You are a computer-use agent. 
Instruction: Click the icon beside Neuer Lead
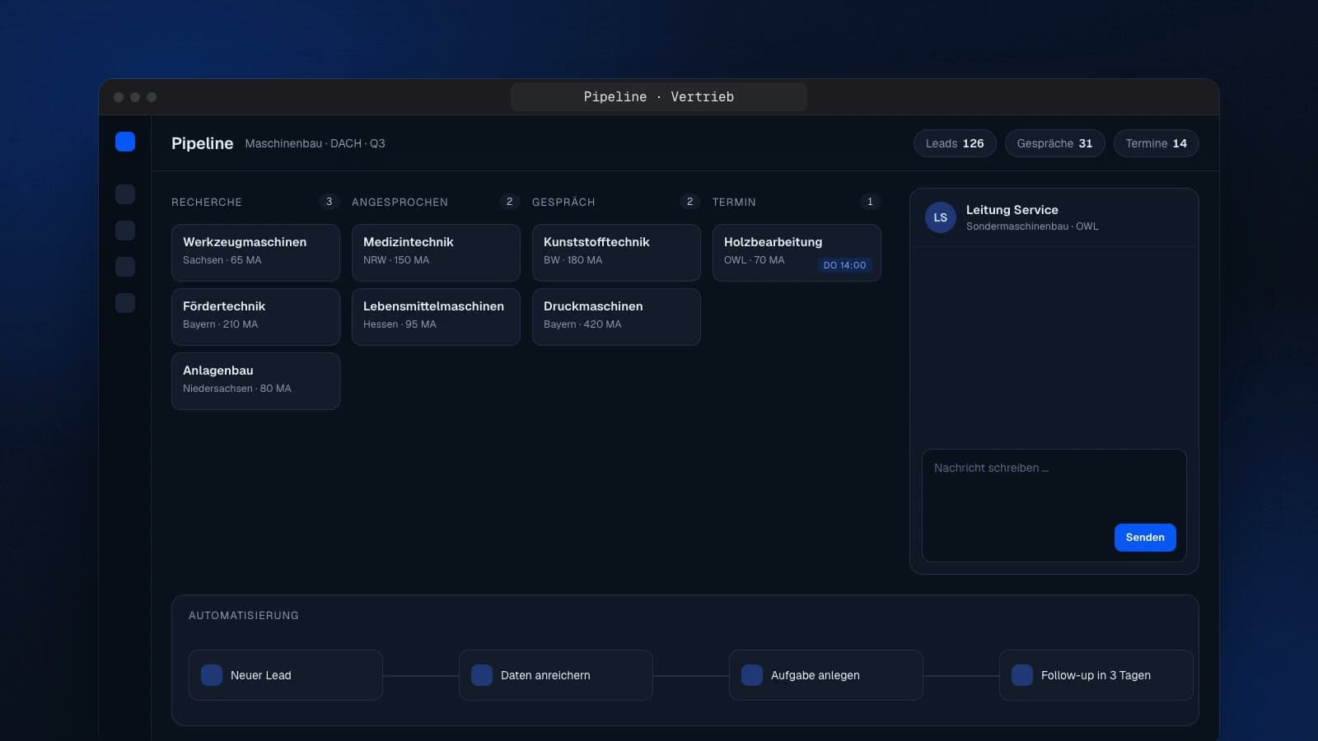212,675
